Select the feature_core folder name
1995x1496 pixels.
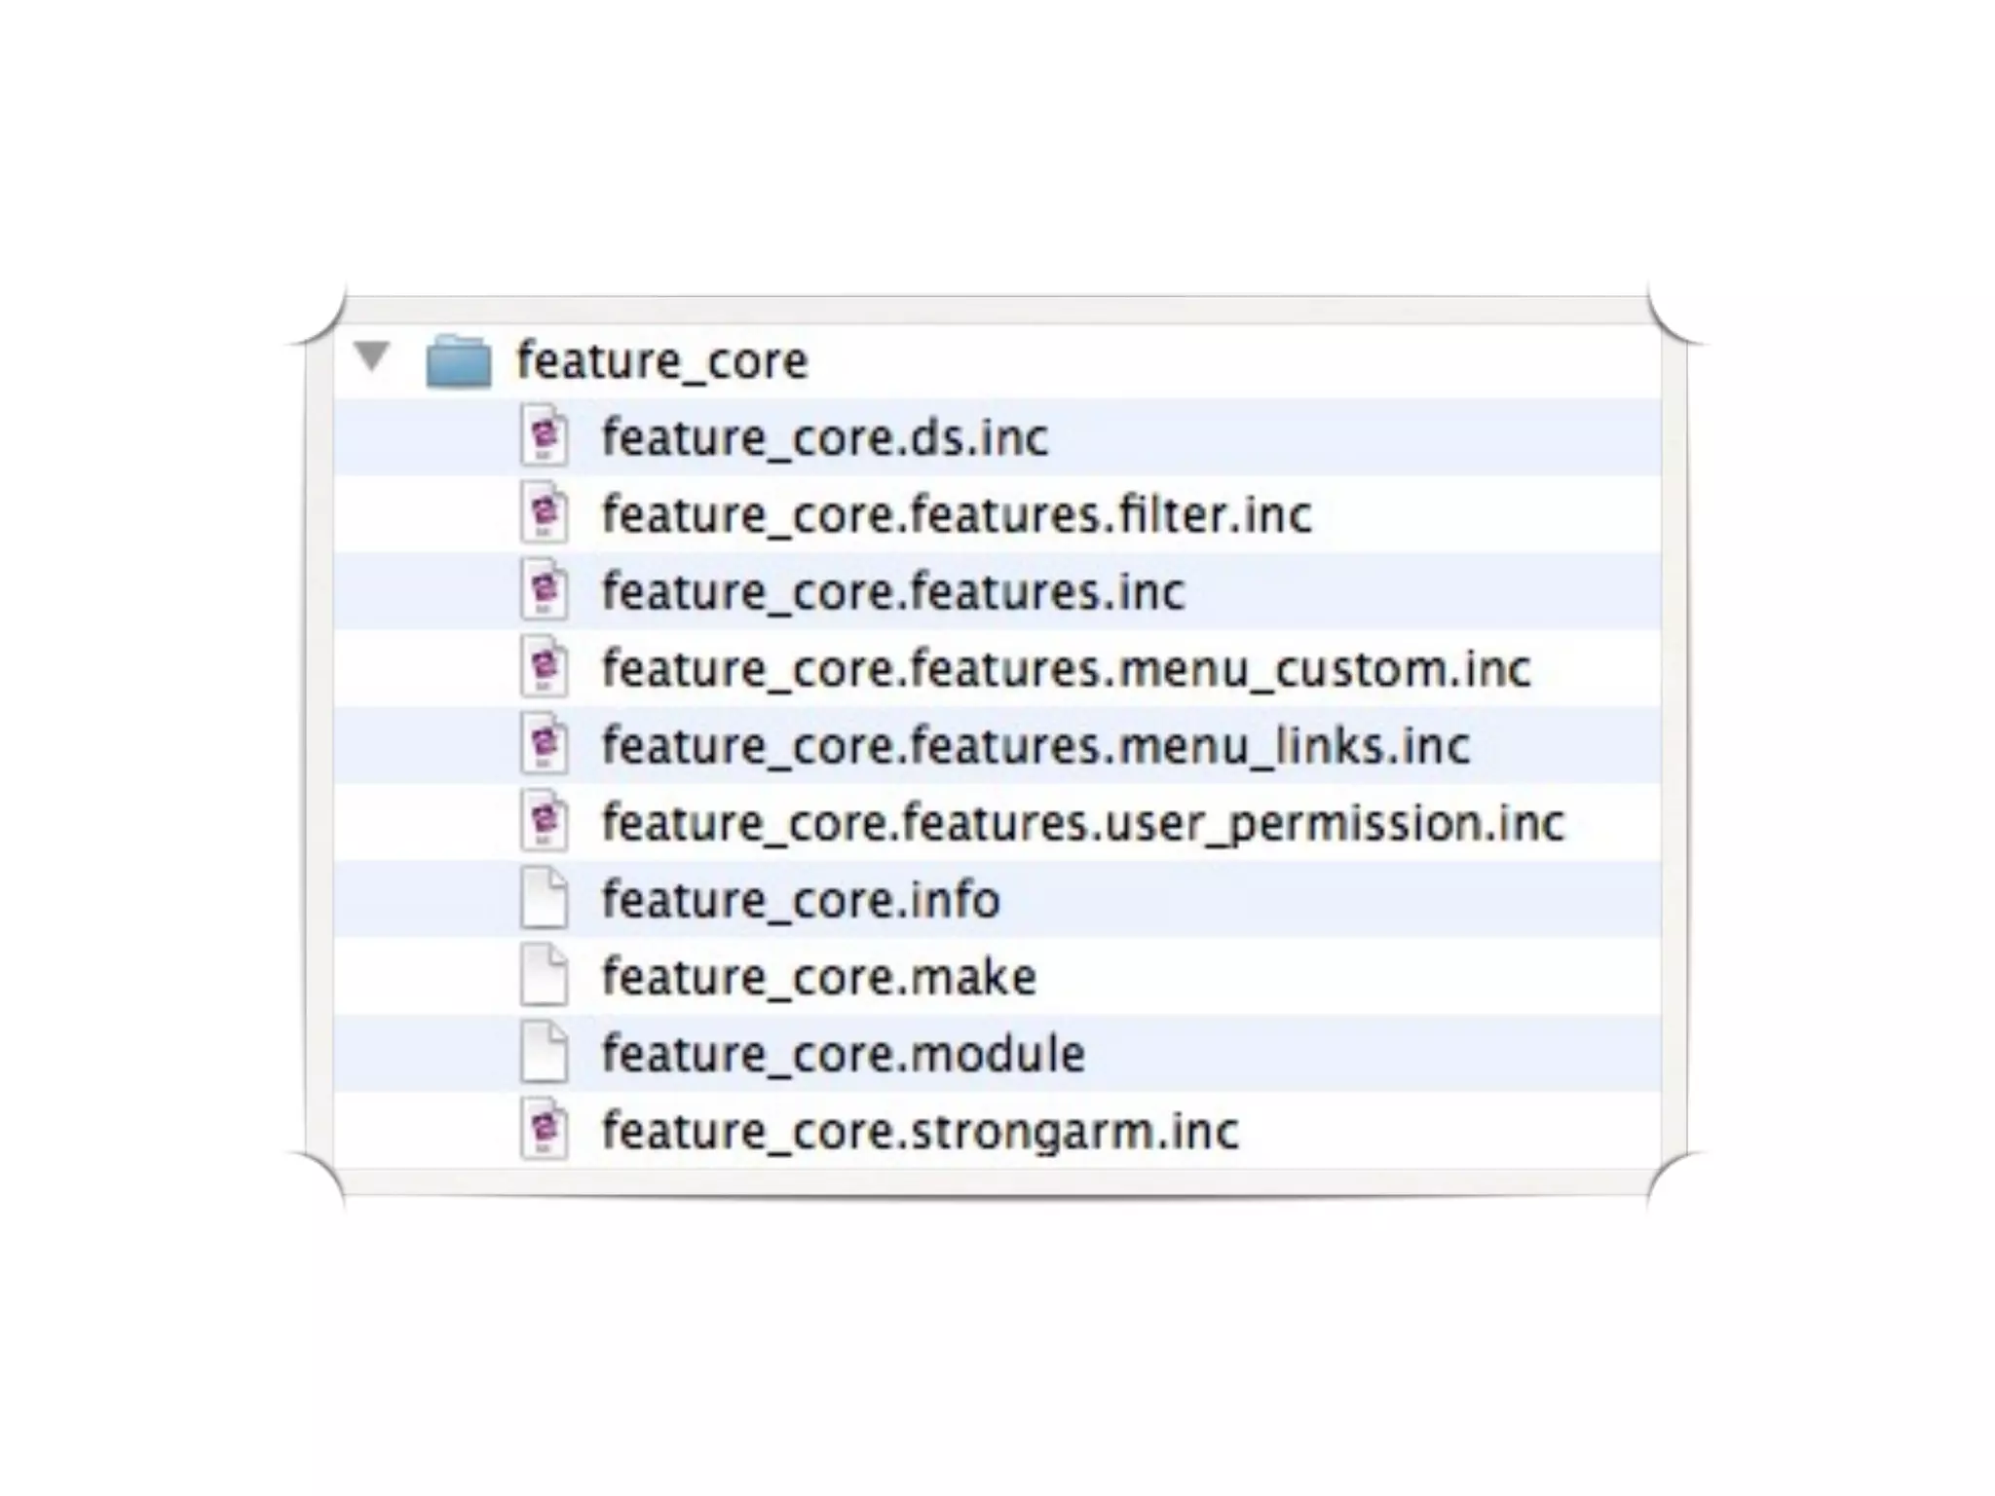(661, 361)
